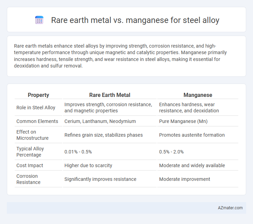Select the cell 'Moderate improvement'
Viewport: 253px width, 224px height.
pos(185,179)
